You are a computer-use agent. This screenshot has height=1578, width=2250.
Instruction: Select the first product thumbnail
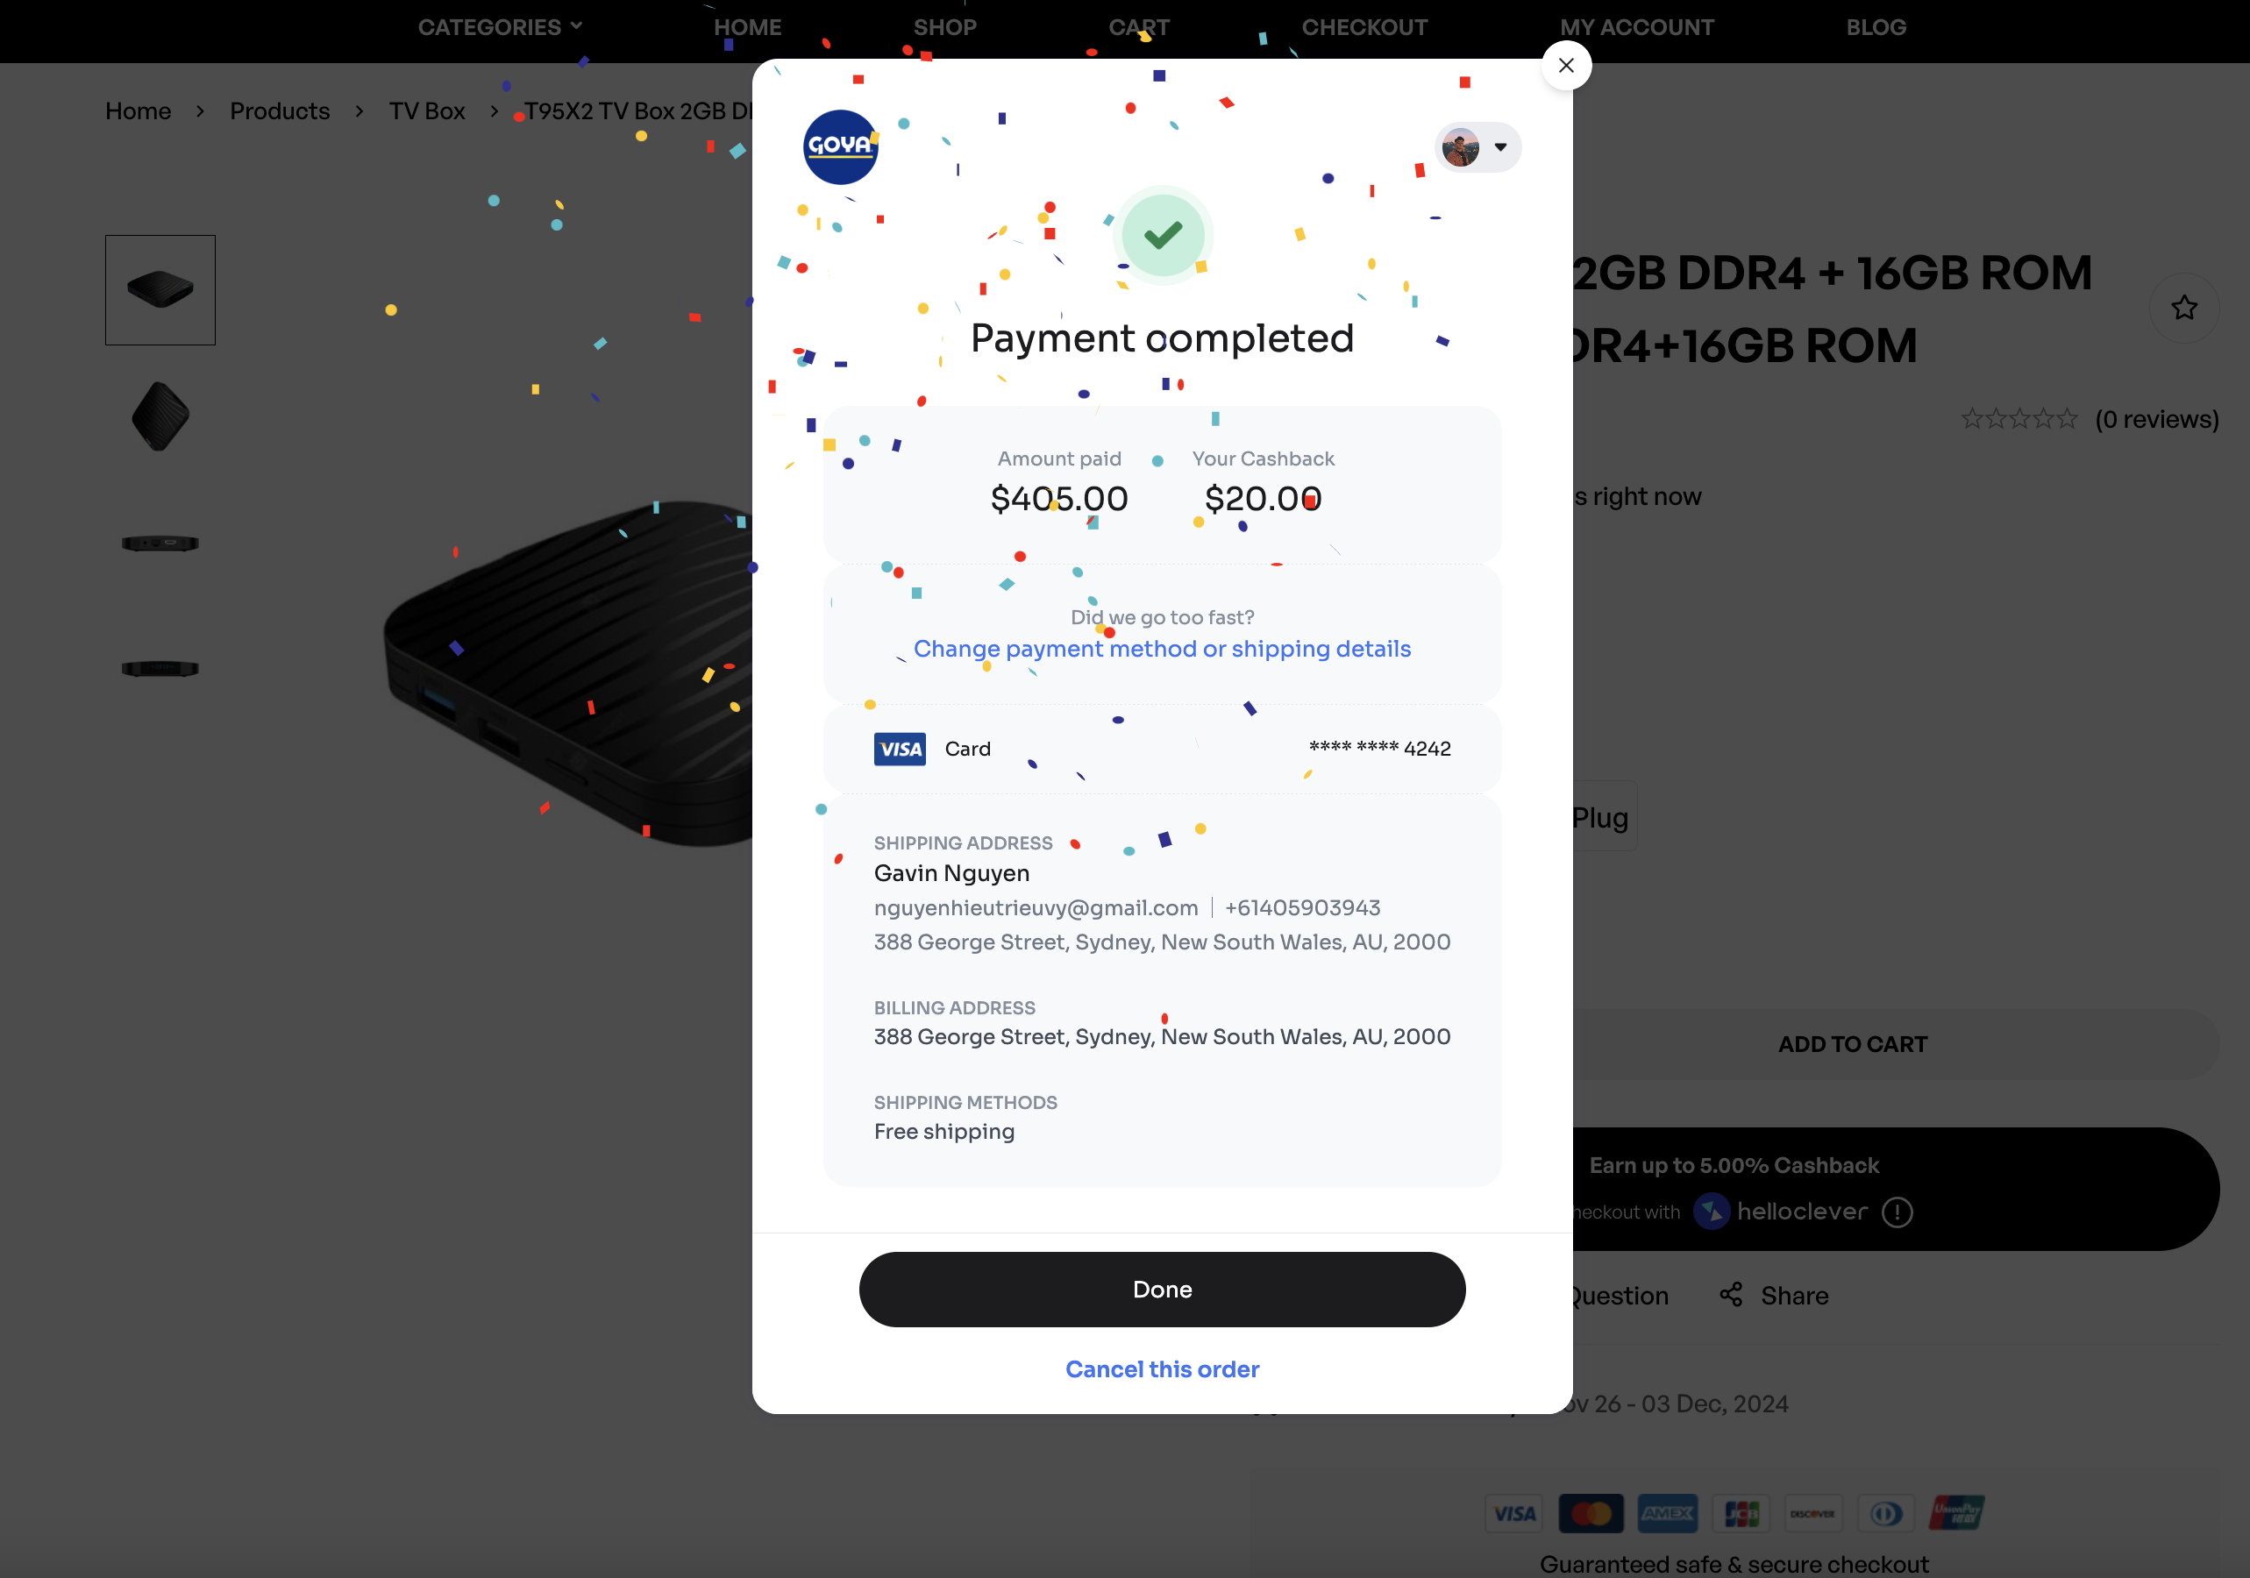[160, 290]
